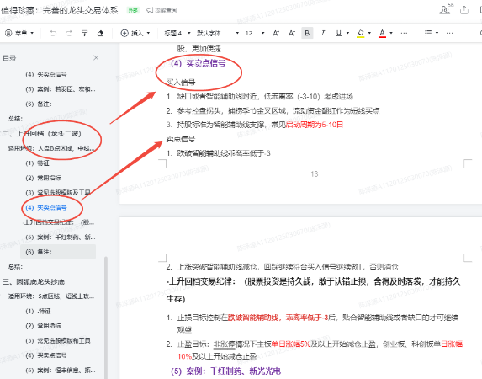This screenshot has width=482, height=379.
Task: Expand the list style dropdown arrow
Action: pos(437,33)
